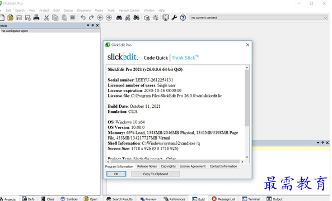The width and height of the screenshot is (332, 201).
Task: Open Help with the question mark icon
Action: 183,17
